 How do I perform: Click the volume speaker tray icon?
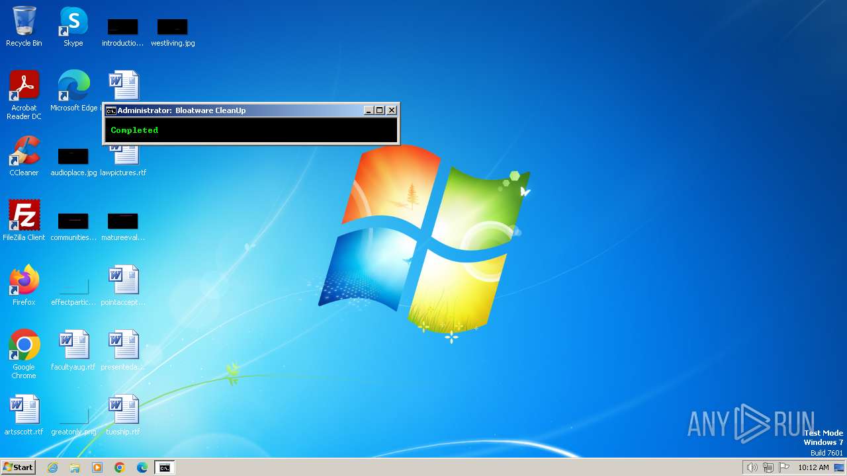[752, 467]
